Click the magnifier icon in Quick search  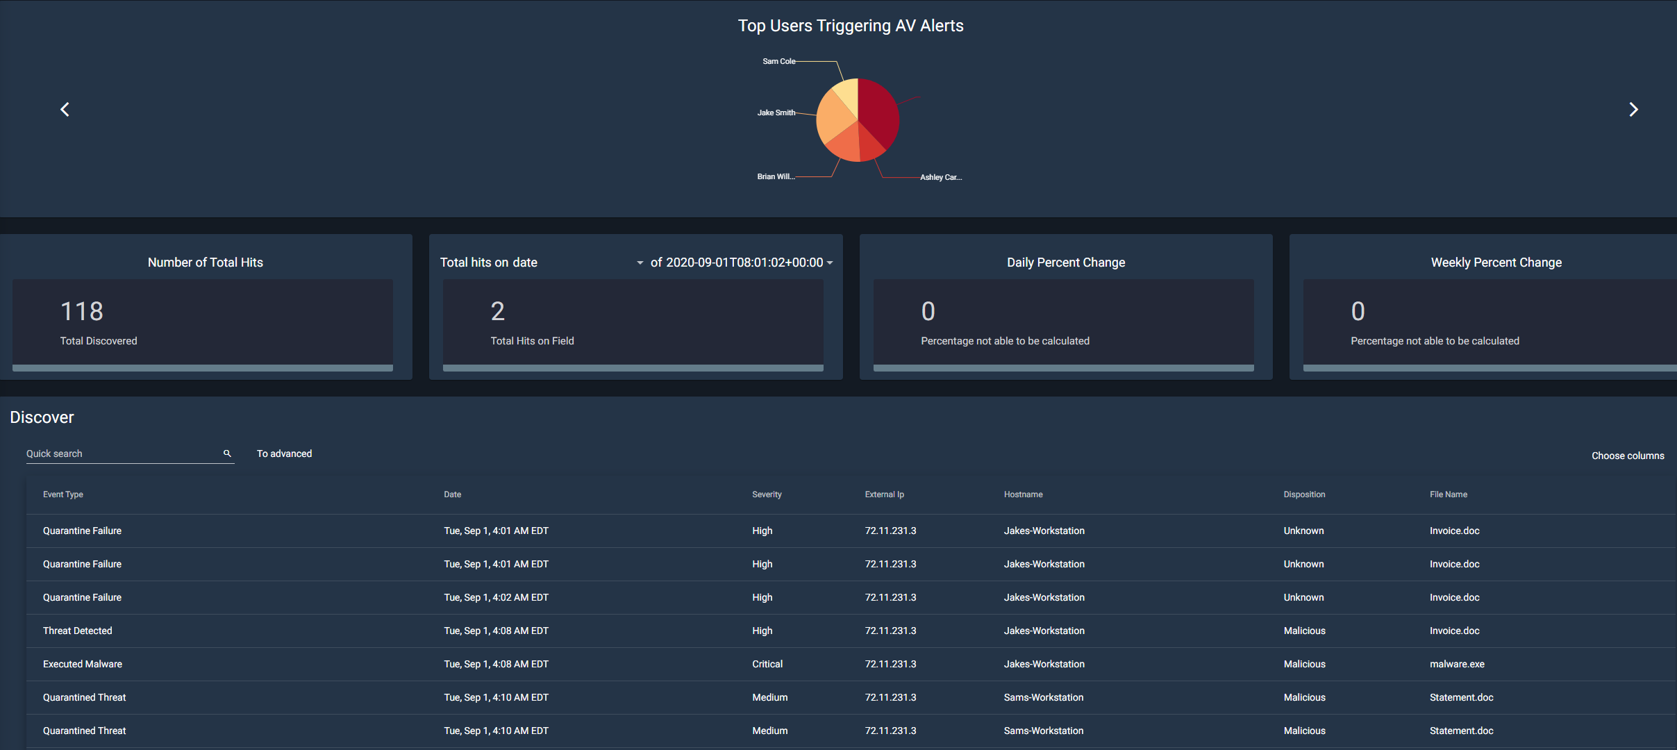(x=227, y=453)
